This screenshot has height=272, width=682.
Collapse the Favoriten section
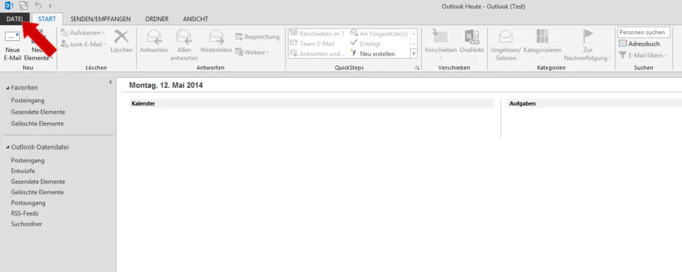pos(7,88)
